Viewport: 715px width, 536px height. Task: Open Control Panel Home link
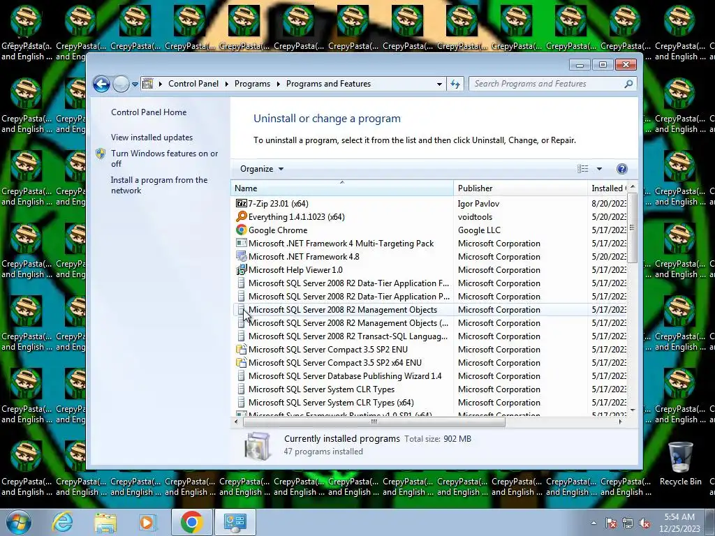[149, 112]
